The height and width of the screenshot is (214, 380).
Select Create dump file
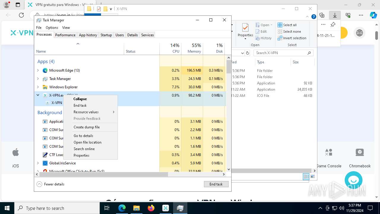[87, 127]
